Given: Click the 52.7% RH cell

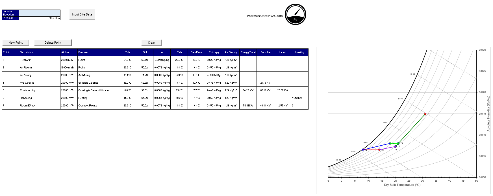Looking at the screenshot, I should tap(145, 60).
